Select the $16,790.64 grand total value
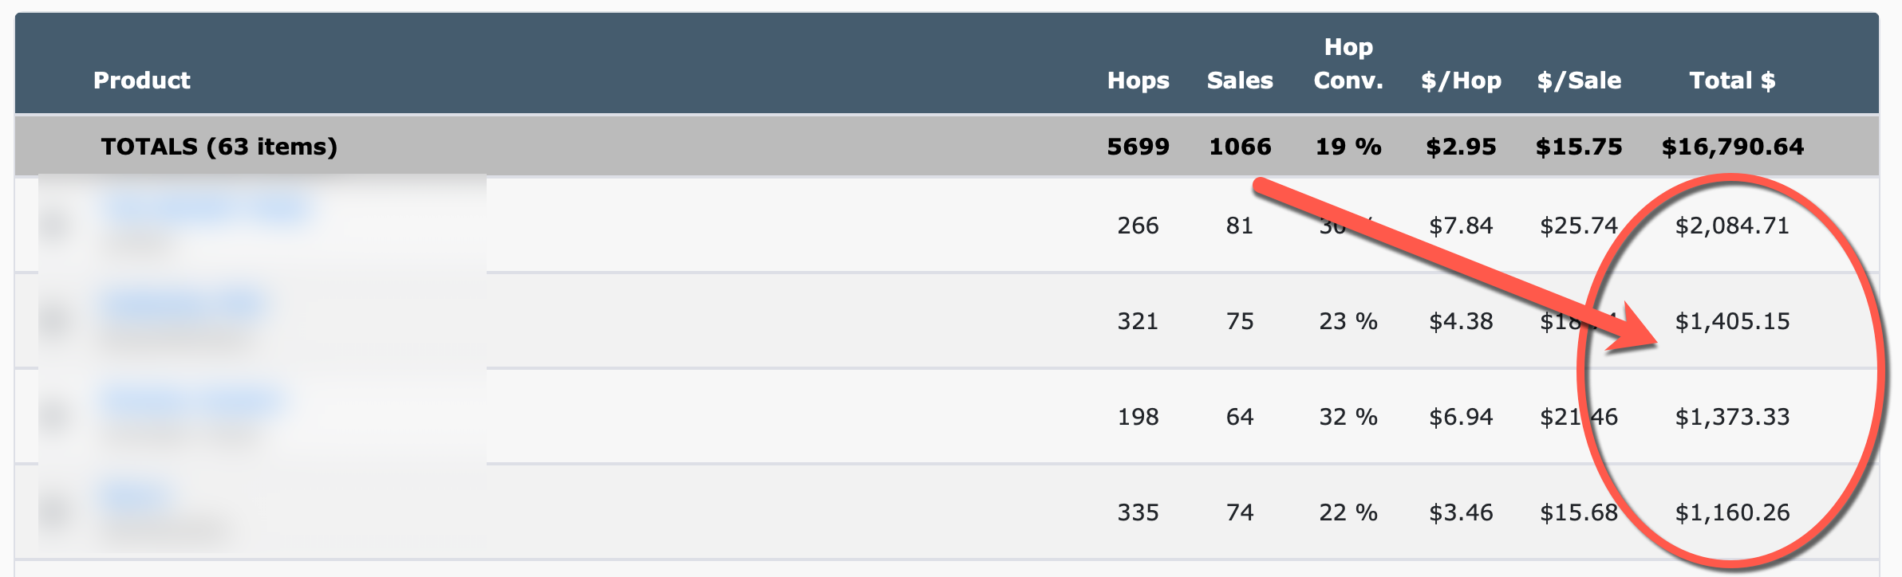The image size is (1902, 577). click(x=1732, y=147)
